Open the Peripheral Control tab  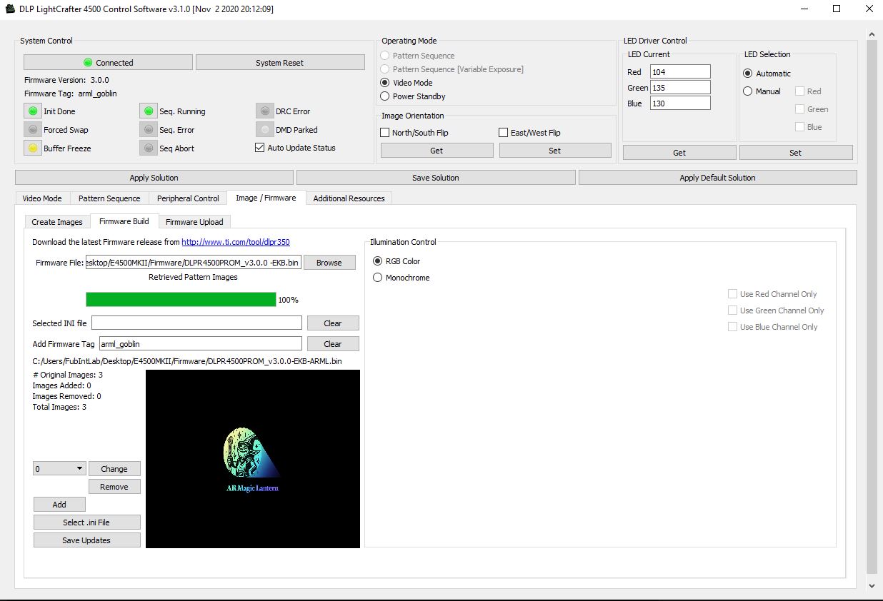[188, 198]
